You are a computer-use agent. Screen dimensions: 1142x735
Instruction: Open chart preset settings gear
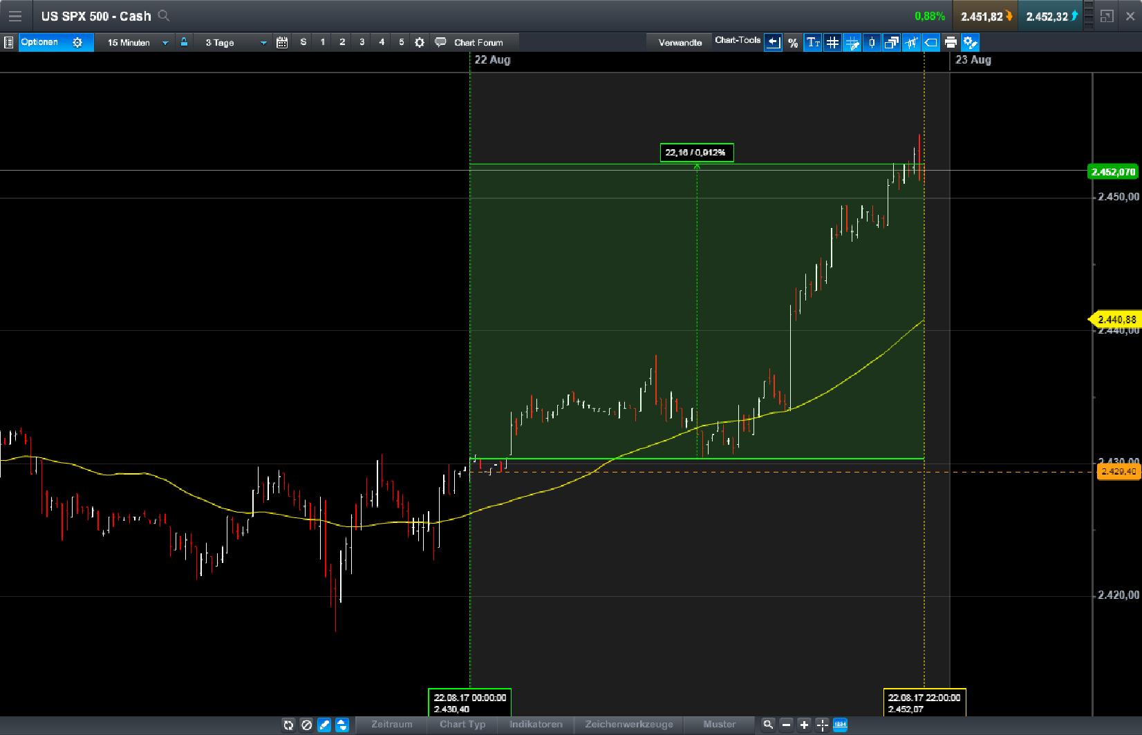tap(420, 43)
